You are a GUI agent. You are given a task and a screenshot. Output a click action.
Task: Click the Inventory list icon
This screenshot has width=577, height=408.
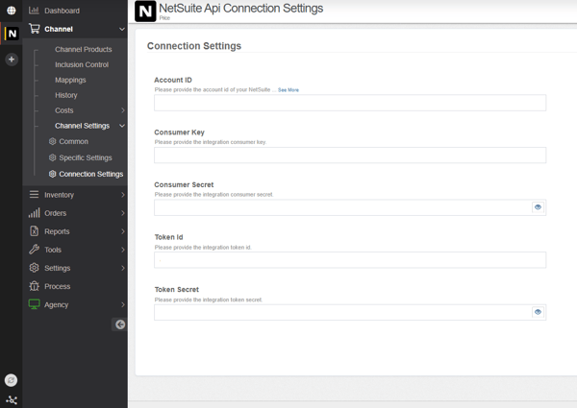click(x=34, y=194)
